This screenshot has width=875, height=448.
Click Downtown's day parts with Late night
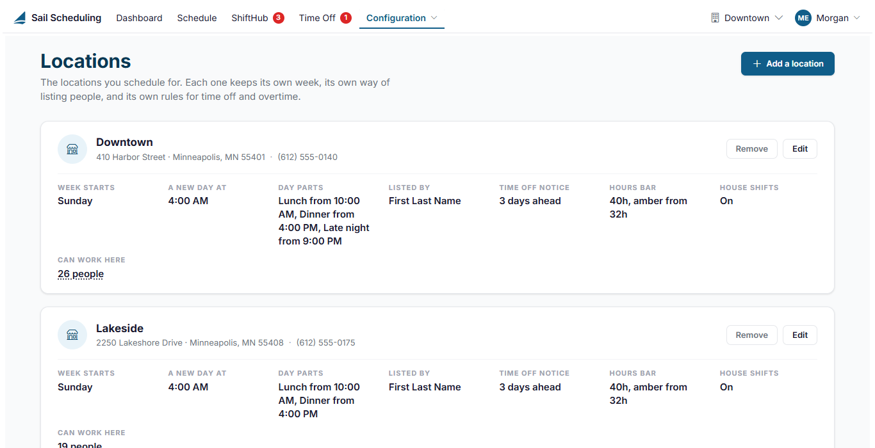(325, 221)
